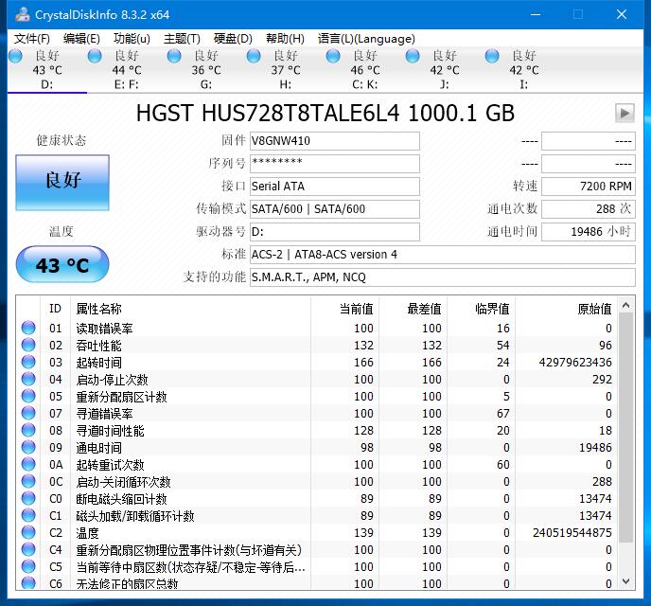Click the attribute list scrollbar thumb

tap(626, 428)
